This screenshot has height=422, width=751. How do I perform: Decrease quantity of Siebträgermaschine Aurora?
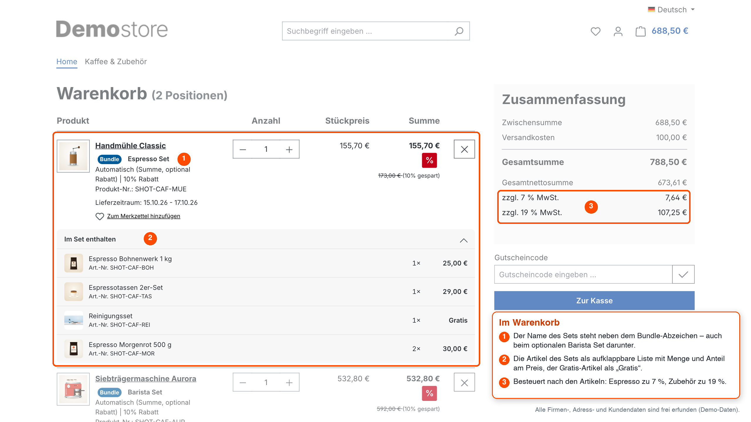(243, 382)
